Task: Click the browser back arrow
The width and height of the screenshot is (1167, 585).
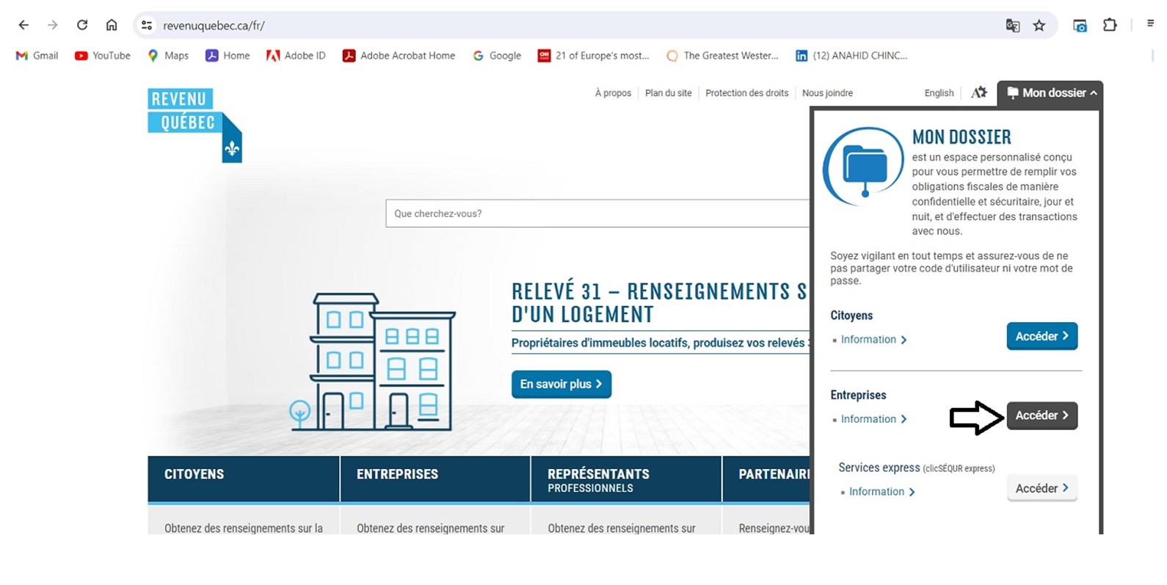Action: click(x=23, y=25)
